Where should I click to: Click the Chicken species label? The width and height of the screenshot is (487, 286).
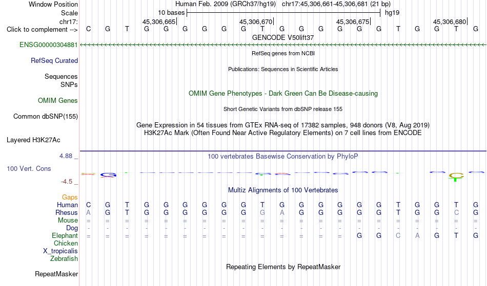tap(66, 243)
